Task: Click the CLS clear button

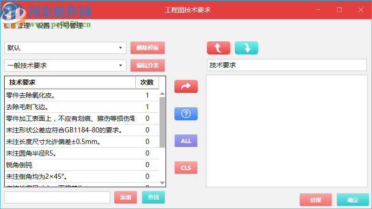Action: [186, 168]
